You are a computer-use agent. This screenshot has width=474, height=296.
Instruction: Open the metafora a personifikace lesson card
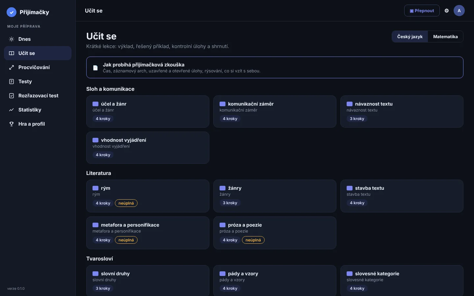point(148,233)
